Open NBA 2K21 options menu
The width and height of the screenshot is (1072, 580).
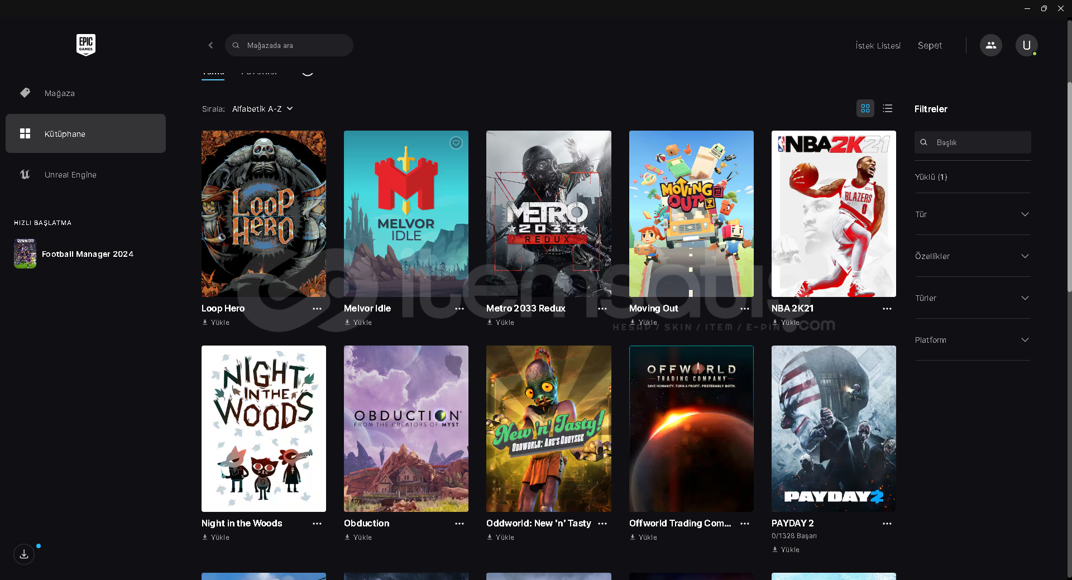887,309
